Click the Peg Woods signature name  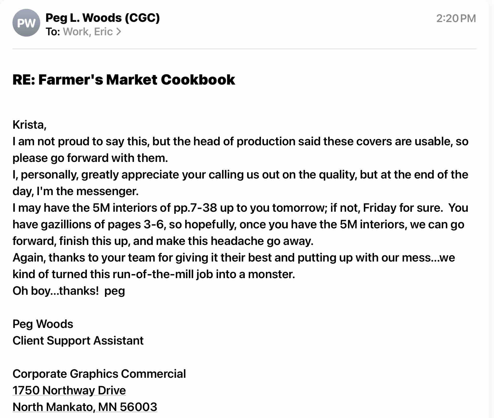click(x=43, y=324)
